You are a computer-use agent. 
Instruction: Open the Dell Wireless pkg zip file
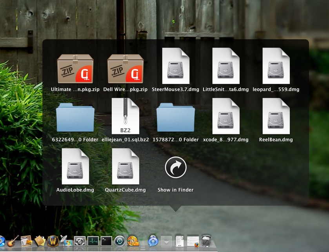[125, 67]
